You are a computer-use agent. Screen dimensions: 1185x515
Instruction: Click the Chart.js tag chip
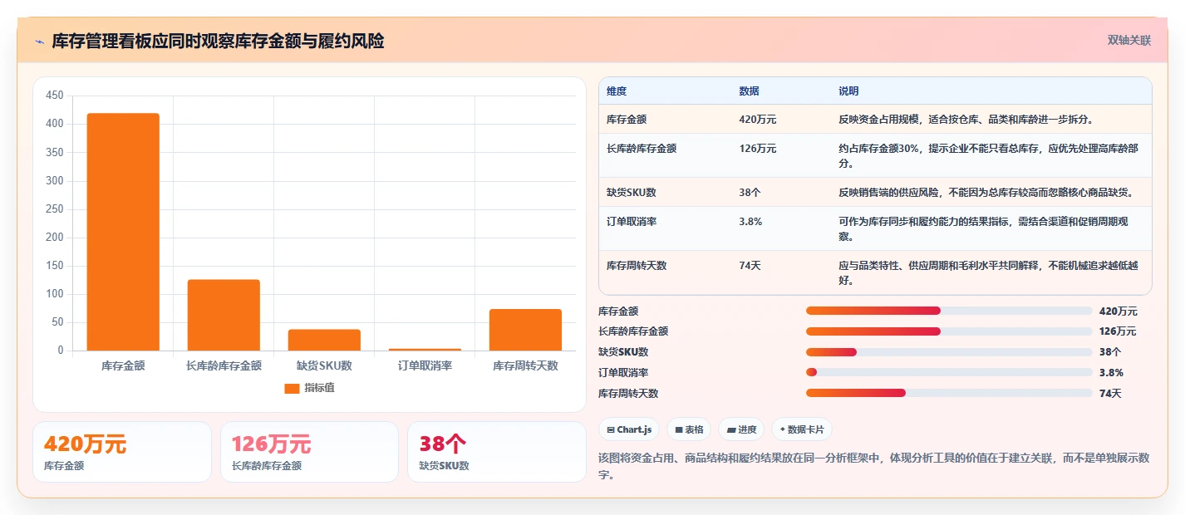click(629, 429)
